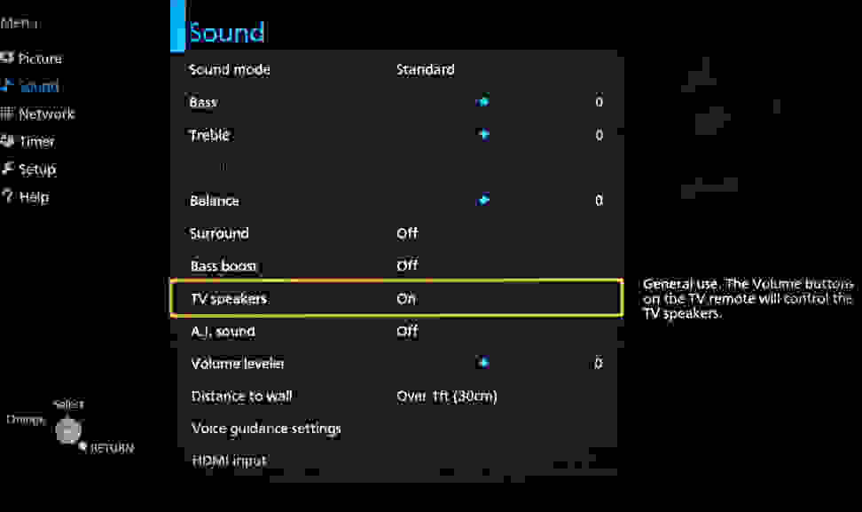Select Network in the side menu
Viewport: 862px width, 512px height.
[x=47, y=114]
